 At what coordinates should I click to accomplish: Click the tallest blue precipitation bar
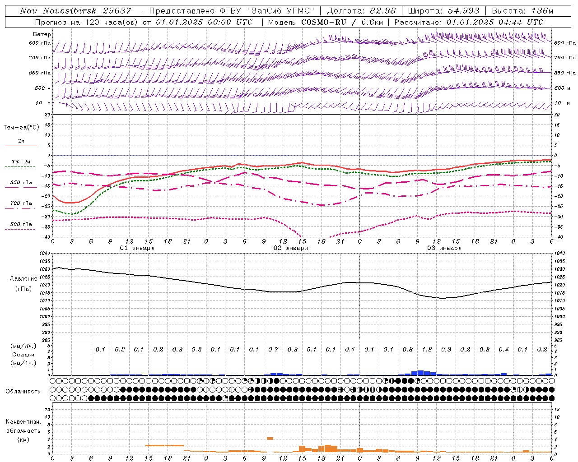point(420,373)
